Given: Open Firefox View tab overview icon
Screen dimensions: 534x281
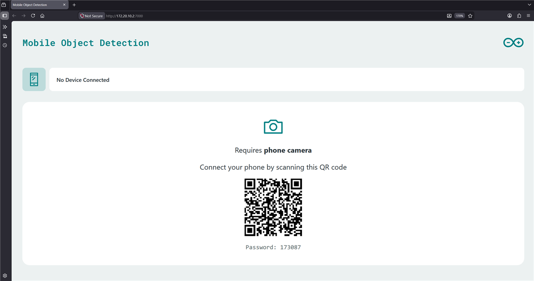Looking at the screenshot, I should pyautogui.click(x=4, y=5).
